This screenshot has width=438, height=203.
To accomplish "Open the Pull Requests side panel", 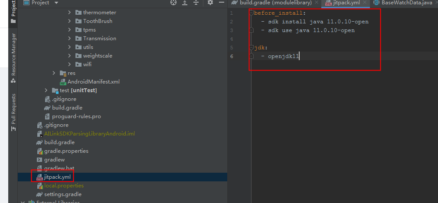I will (13, 109).
